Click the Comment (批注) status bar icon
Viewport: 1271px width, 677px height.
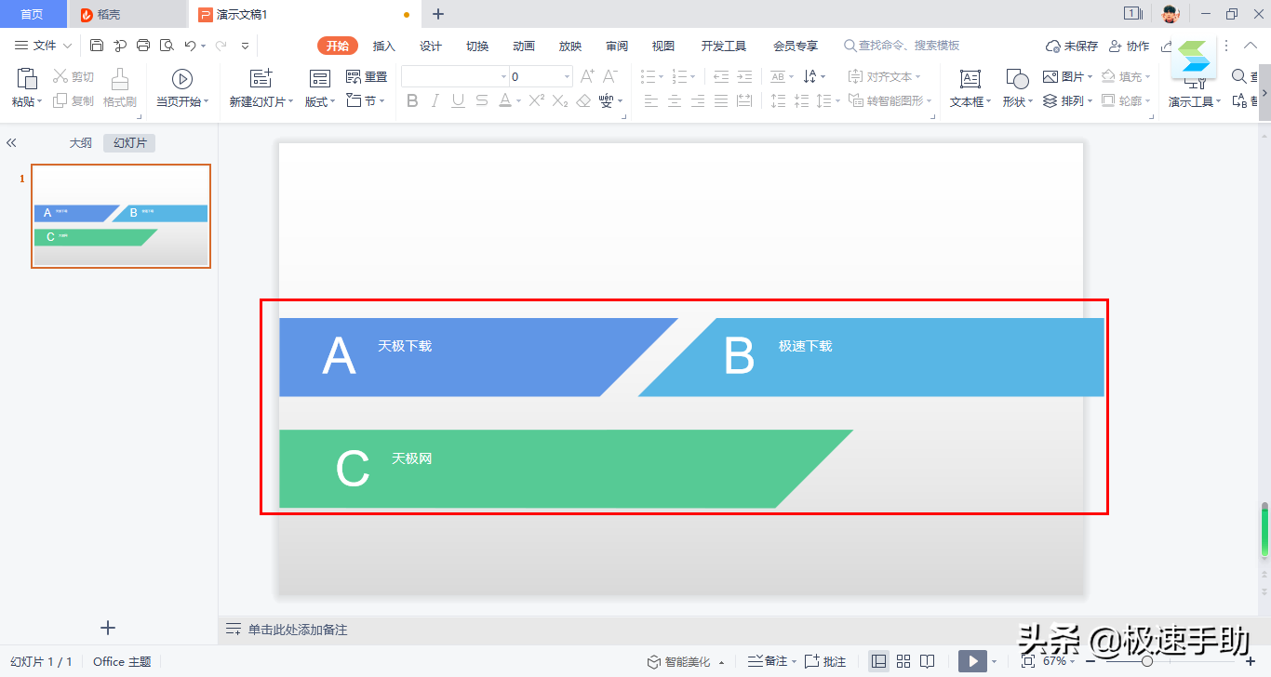tap(811, 661)
